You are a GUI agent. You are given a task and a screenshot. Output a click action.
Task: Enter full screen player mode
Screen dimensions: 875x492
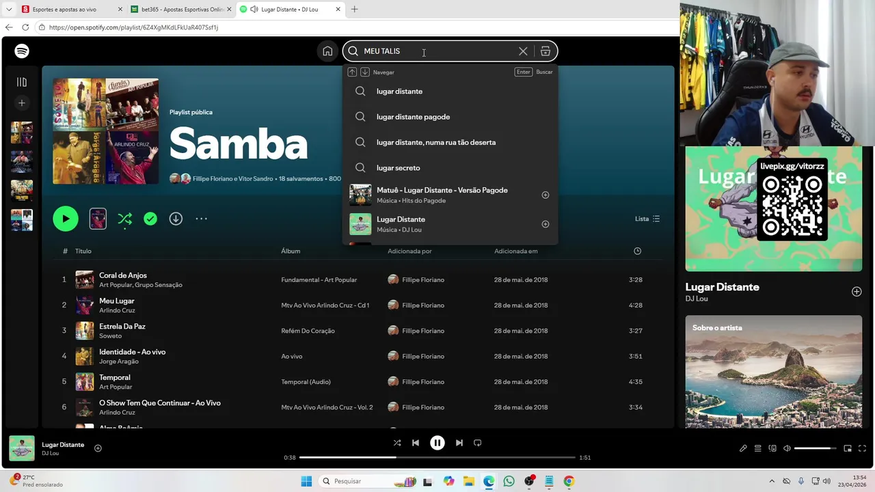click(862, 448)
